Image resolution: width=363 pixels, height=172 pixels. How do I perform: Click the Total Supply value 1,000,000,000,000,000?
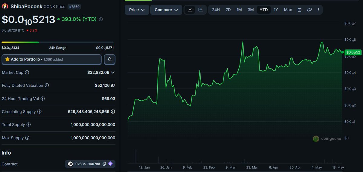(x=93, y=125)
